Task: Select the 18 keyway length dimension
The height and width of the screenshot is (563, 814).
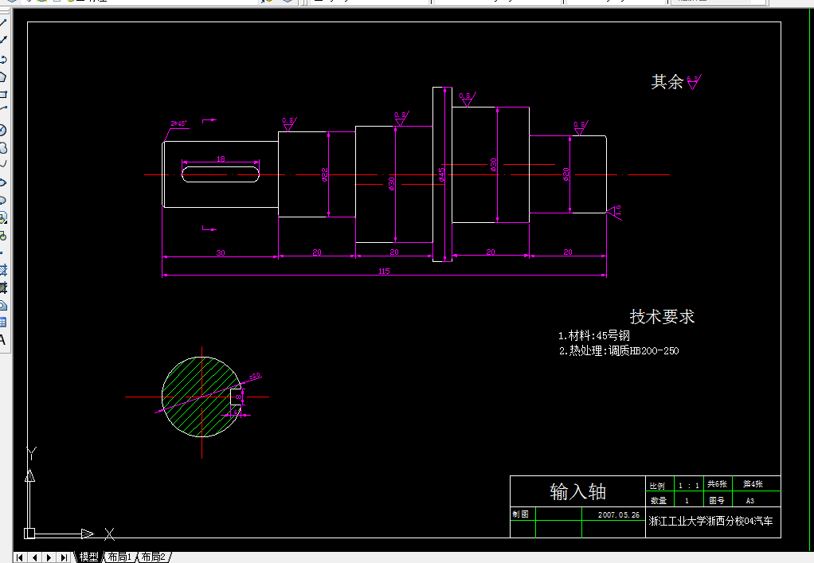Action: pos(221,158)
